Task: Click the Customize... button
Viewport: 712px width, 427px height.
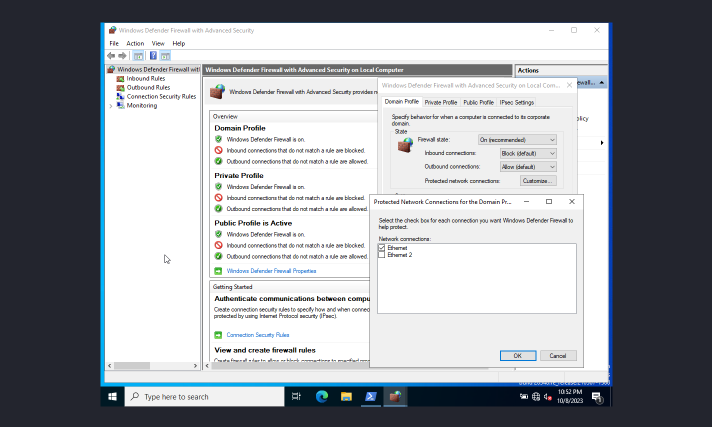Action: click(x=538, y=181)
